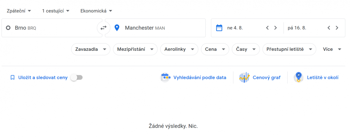Move return date one day later
The width and height of the screenshot is (350, 139).
337,28
